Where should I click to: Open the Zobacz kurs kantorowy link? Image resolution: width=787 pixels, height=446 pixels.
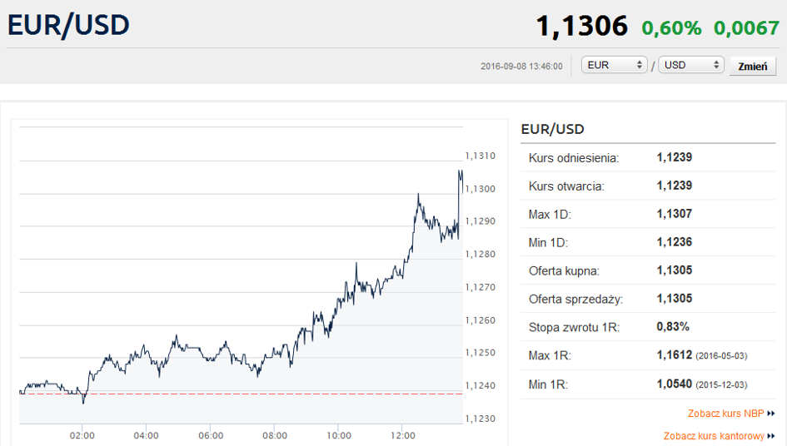click(x=713, y=436)
